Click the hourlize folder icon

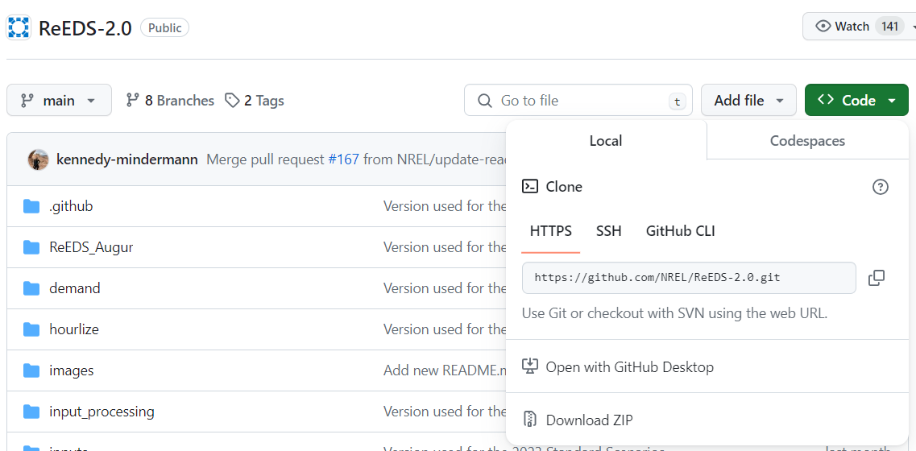pos(31,329)
